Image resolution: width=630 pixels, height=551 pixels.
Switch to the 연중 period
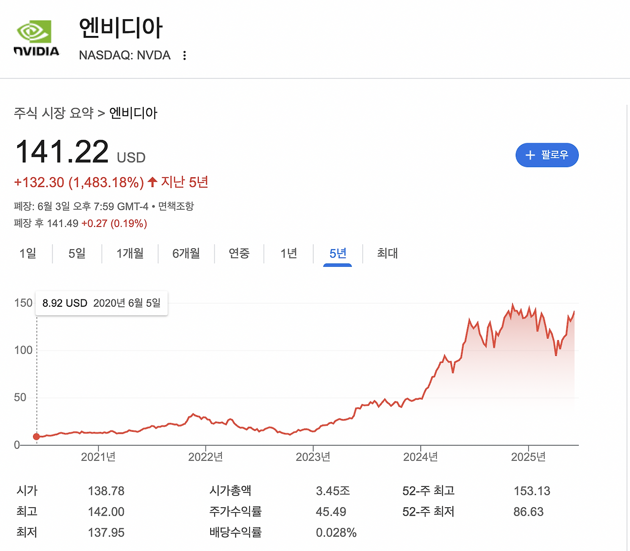pos(239,254)
